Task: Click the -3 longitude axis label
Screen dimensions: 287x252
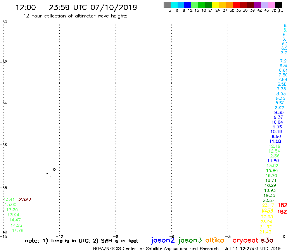Action: (x=228, y=236)
